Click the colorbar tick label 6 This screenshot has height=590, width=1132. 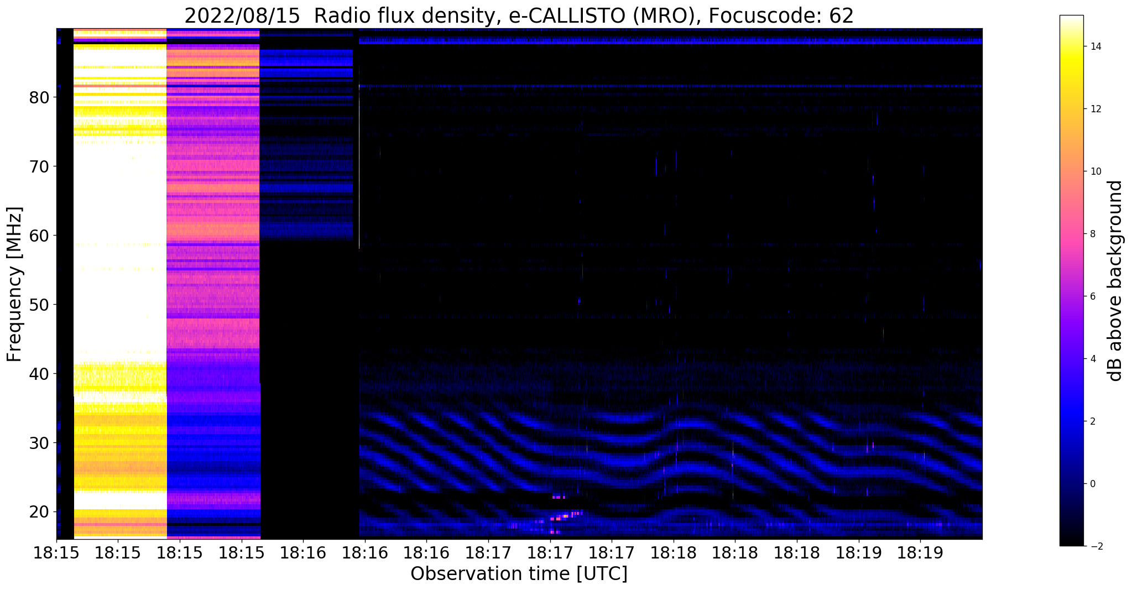pyautogui.click(x=1092, y=296)
